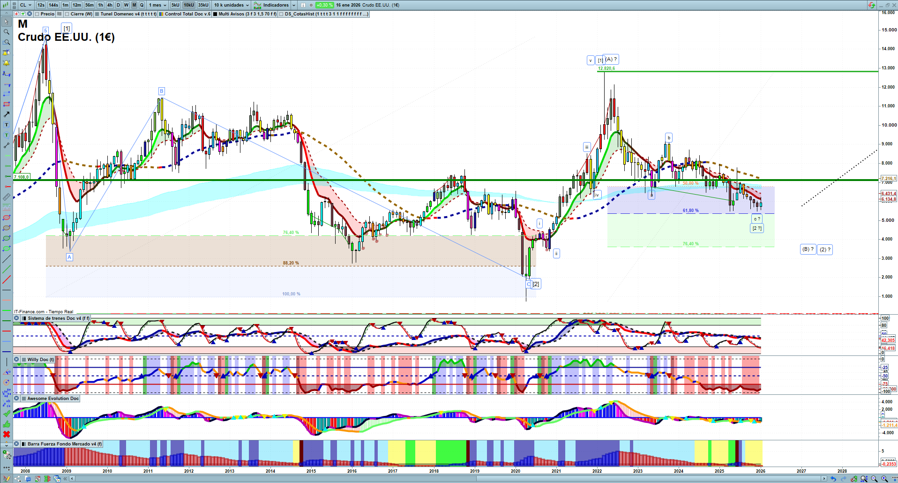The width and height of the screenshot is (898, 483).
Task: Click the green thumbs-up icon
Action: click(x=7, y=424)
